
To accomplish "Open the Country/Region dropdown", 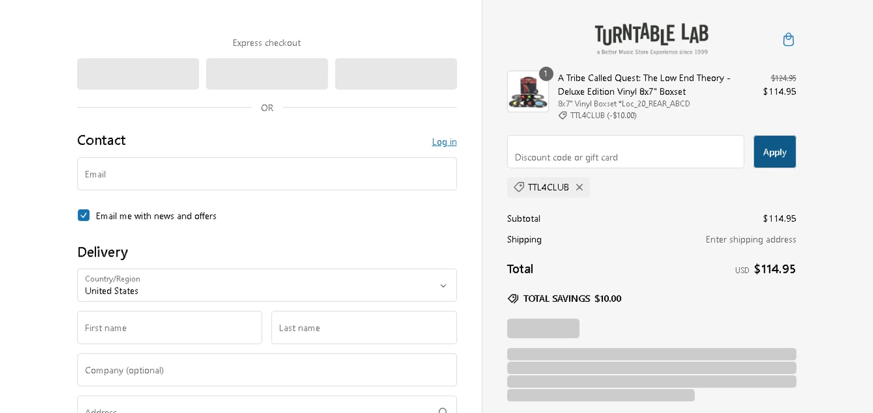I will (x=267, y=285).
